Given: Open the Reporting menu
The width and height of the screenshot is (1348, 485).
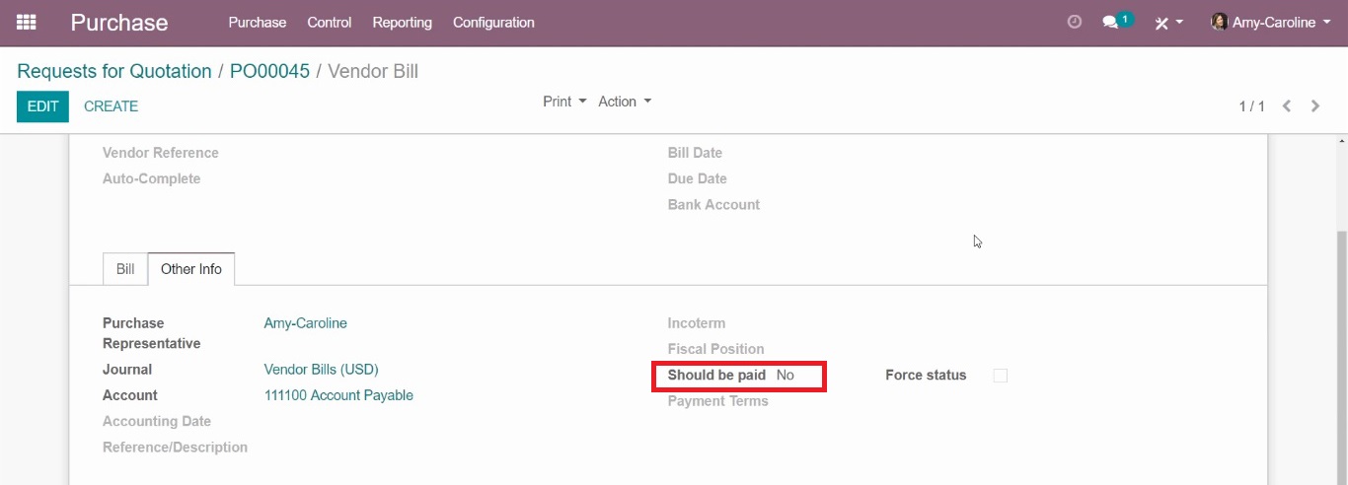Looking at the screenshot, I should click(x=402, y=22).
